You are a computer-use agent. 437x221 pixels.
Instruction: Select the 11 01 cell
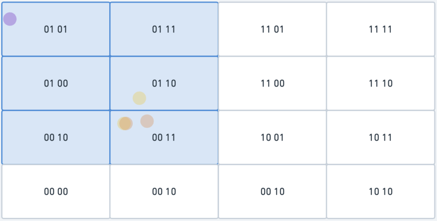coord(272,29)
